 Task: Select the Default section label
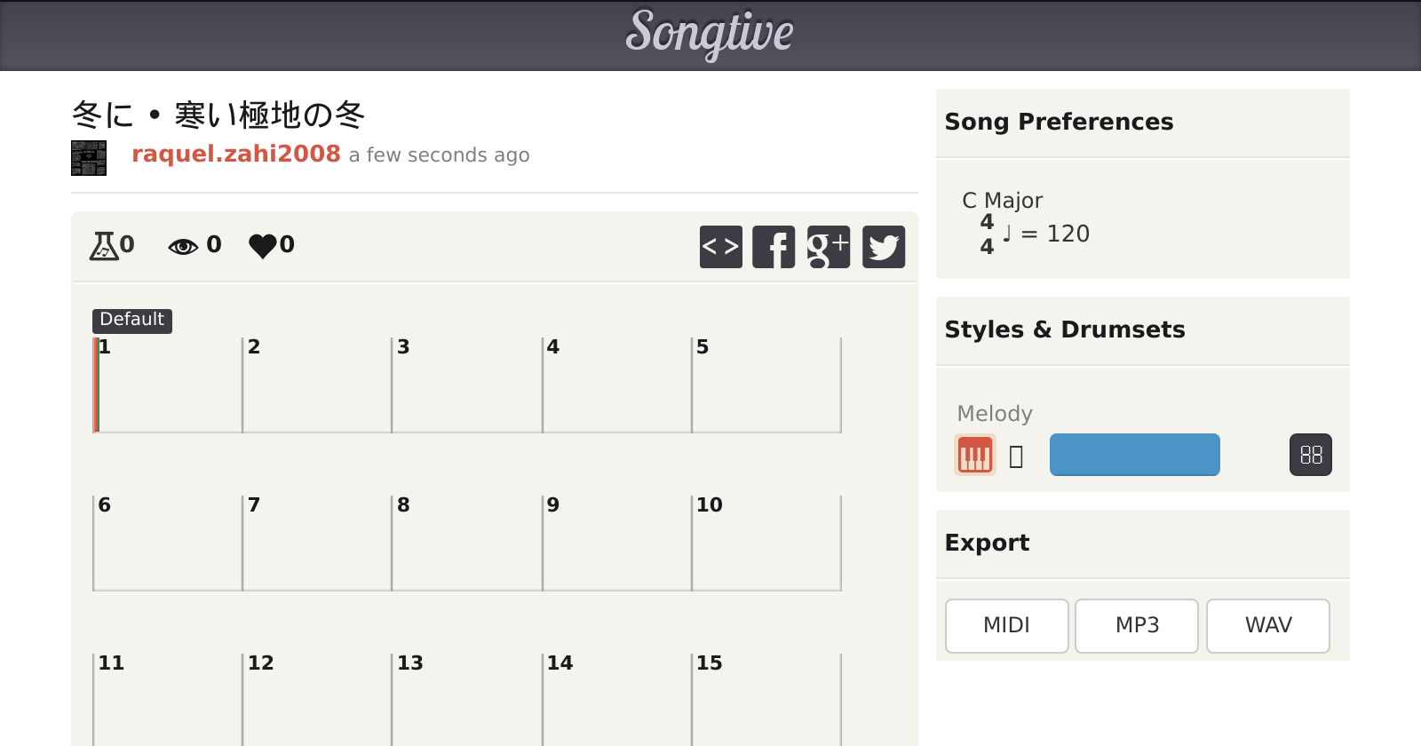tap(131, 320)
